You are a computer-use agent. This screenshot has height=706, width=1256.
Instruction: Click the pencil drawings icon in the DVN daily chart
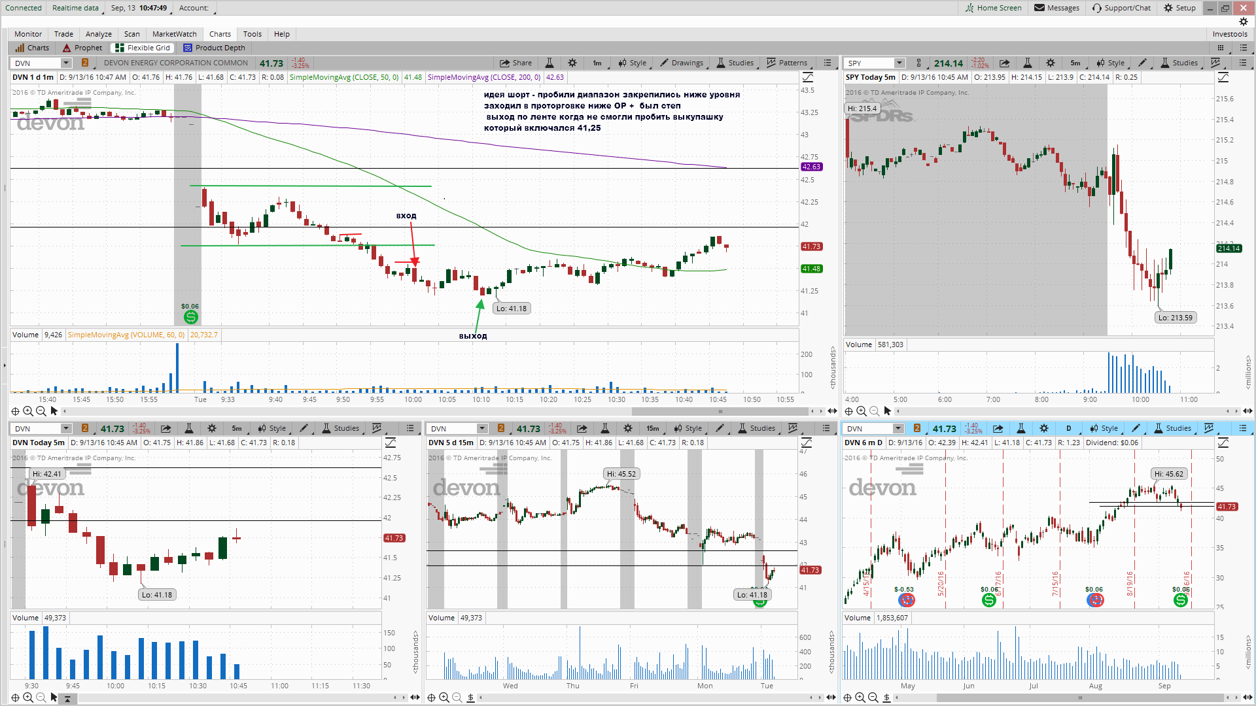pyautogui.click(x=1136, y=428)
